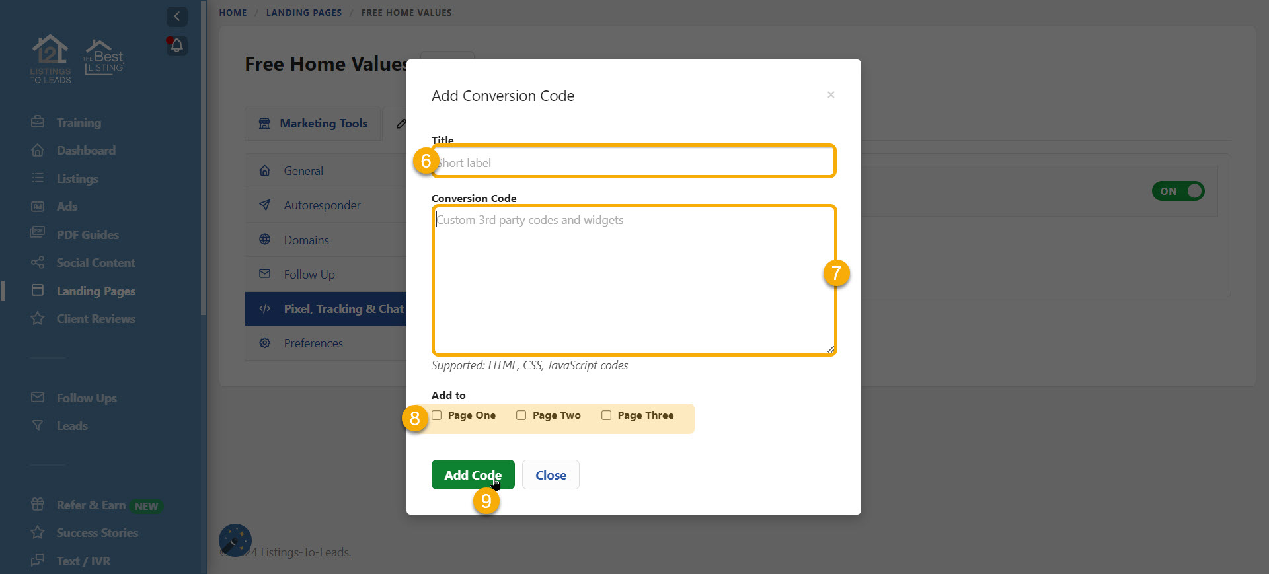Switch off the green ON toggle
Screen dimensions: 1269x574
1178,192
